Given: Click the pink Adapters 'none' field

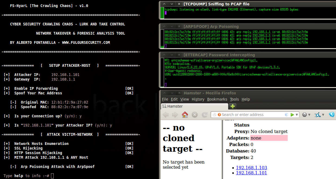Looking at the screenshot, I should [x=269, y=138].
